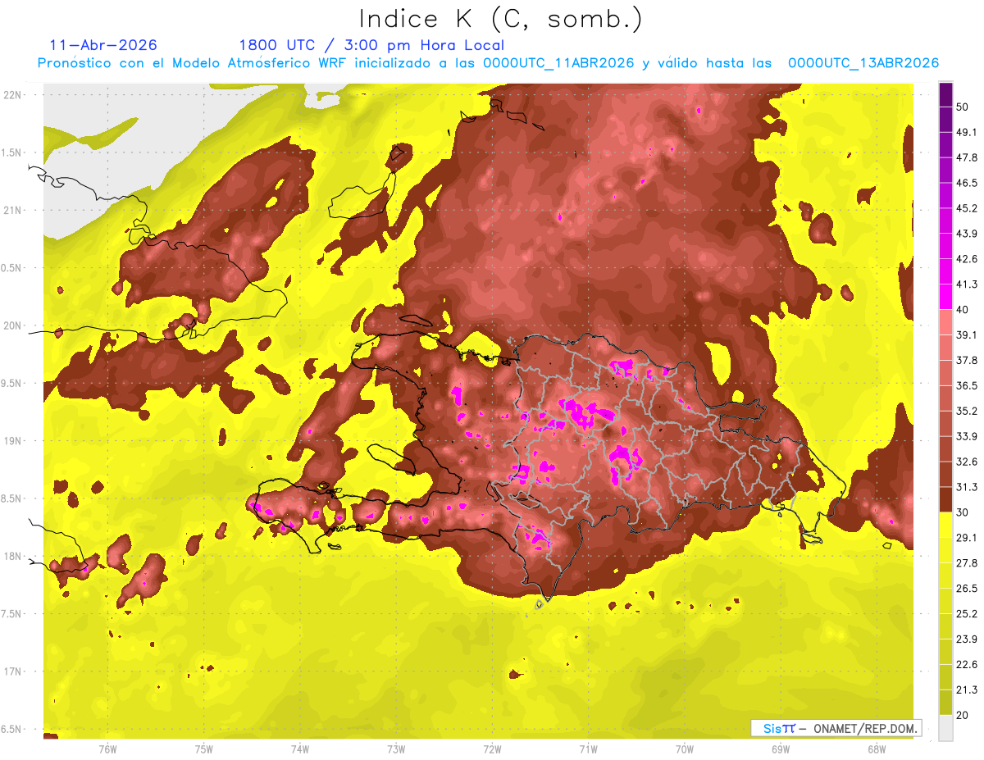
Task: Click the dark purple 50 colorbar swatch
Action: point(945,95)
